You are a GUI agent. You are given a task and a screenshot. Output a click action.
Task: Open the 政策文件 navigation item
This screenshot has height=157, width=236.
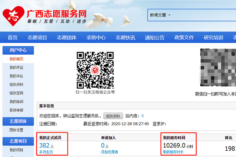pos(184,37)
